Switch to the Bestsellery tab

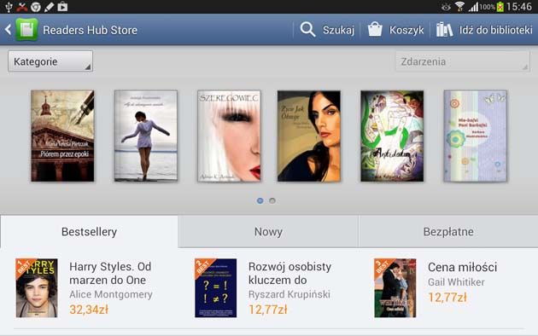coord(89,232)
